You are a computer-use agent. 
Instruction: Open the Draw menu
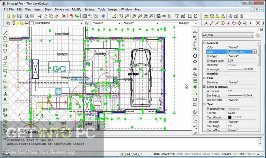point(48,9)
